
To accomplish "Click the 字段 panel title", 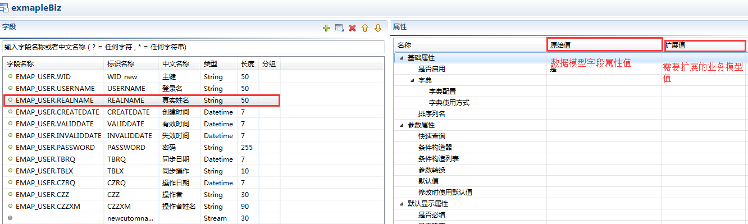I will pyautogui.click(x=8, y=26).
